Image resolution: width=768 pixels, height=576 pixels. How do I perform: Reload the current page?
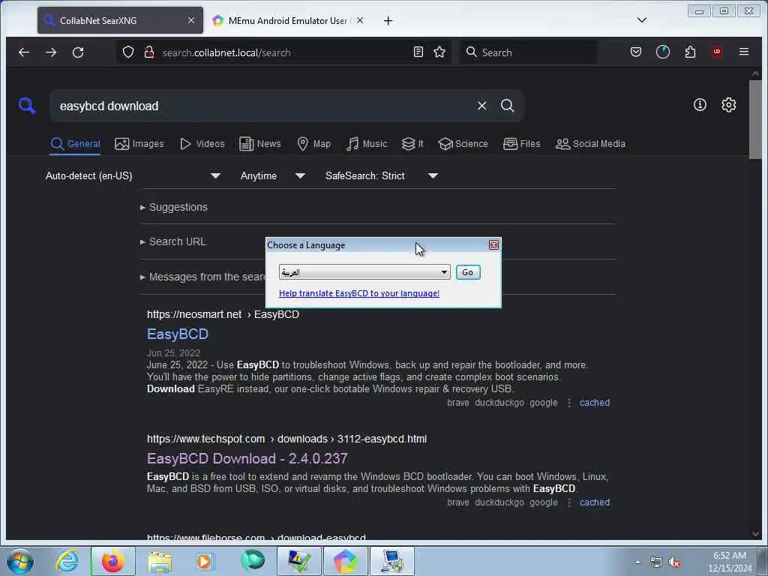[78, 52]
